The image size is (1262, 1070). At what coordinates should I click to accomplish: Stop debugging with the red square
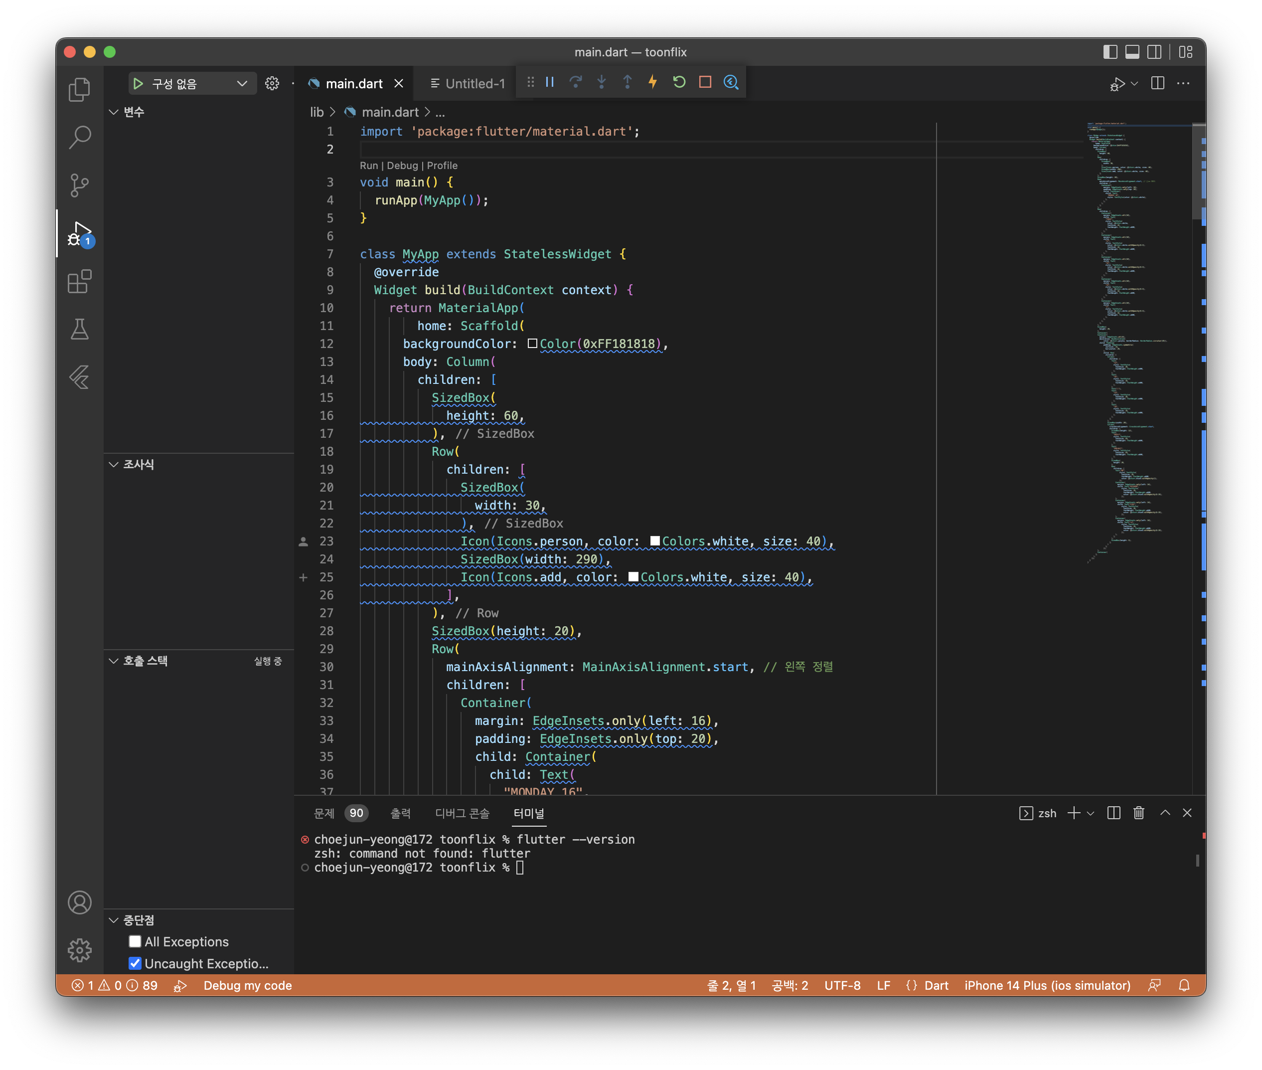705,82
